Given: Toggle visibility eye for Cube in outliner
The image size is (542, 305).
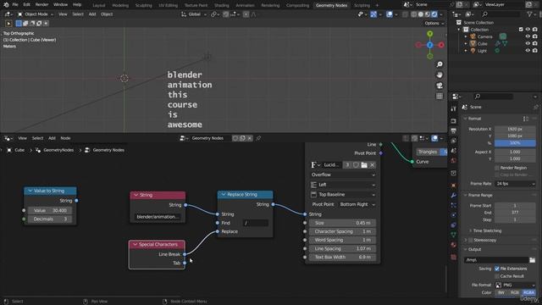Looking at the screenshot, I should tap(528, 43).
